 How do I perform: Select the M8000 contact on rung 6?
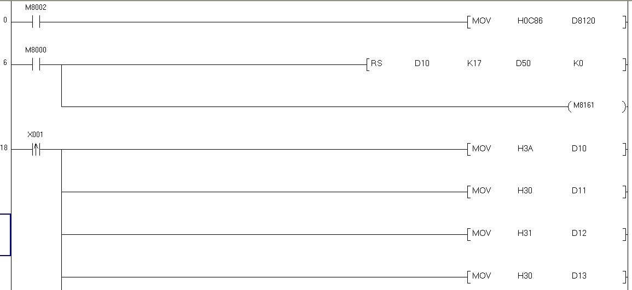(x=36, y=64)
